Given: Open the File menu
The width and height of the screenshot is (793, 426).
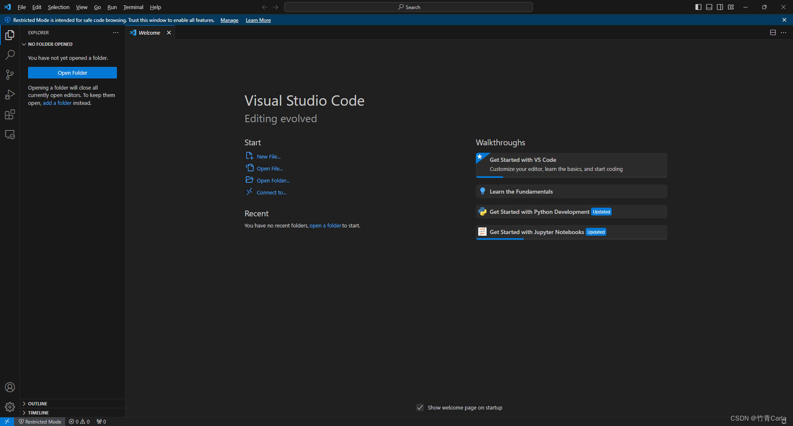Looking at the screenshot, I should [22, 7].
